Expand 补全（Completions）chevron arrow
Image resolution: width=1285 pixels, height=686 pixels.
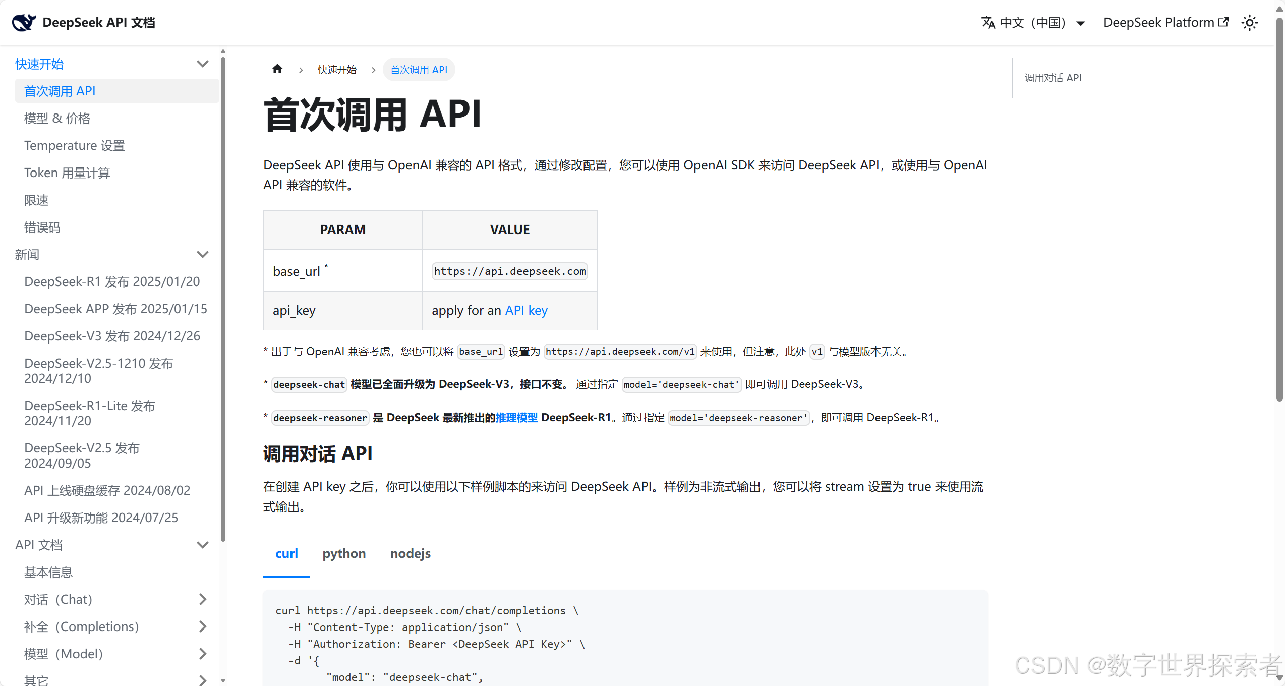point(202,627)
